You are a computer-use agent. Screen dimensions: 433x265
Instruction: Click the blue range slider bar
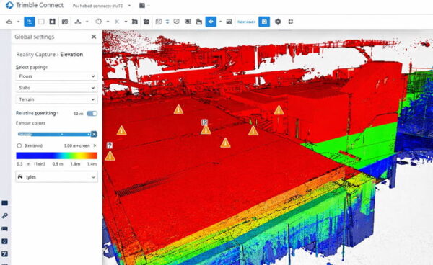(x=54, y=134)
